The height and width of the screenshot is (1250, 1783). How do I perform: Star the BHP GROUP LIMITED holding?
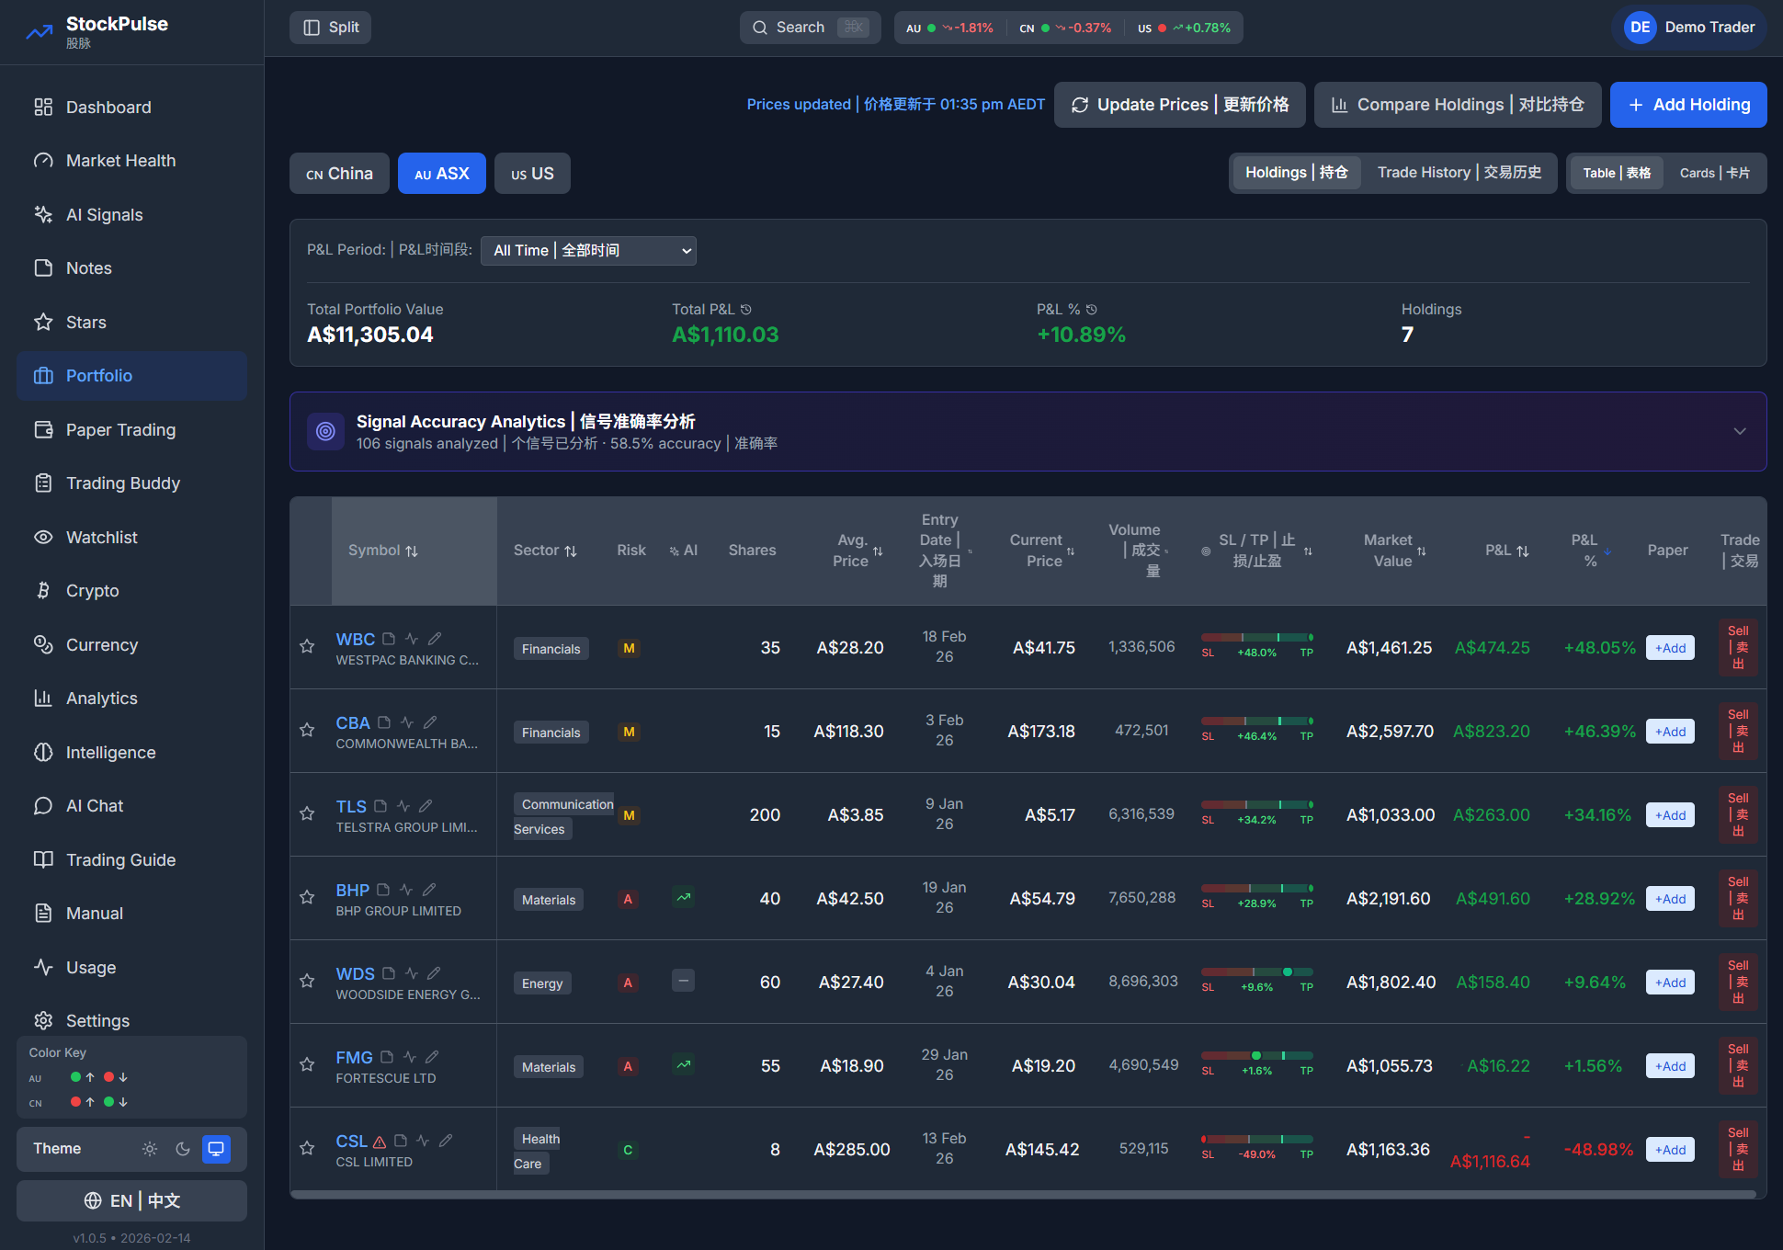pos(307,898)
